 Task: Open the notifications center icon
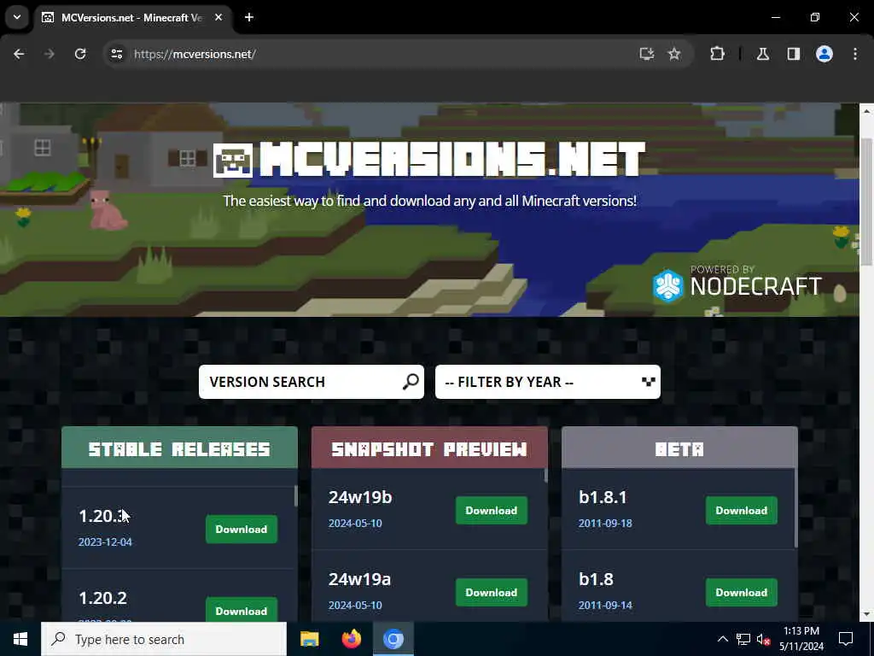[846, 639]
